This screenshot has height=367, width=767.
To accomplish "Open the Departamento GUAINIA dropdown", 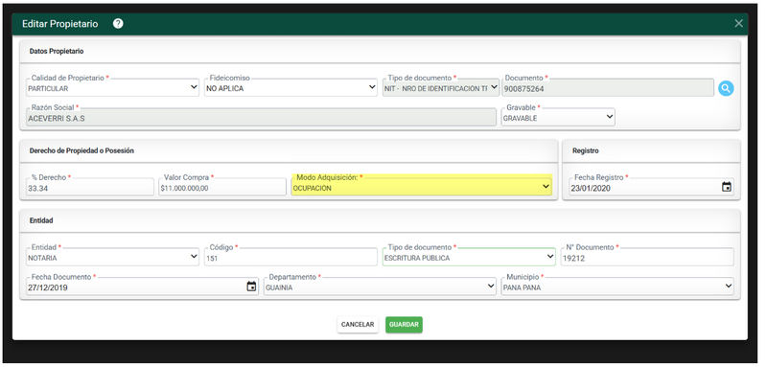I will tap(380, 287).
